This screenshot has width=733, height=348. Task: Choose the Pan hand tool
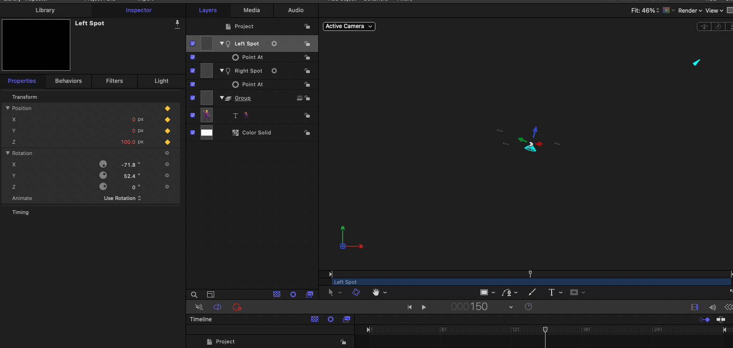pyautogui.click(x=376, y=292)
